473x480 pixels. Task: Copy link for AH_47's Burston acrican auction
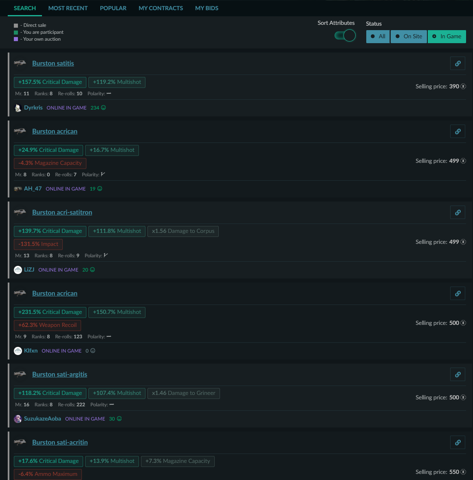coord(458,132)
